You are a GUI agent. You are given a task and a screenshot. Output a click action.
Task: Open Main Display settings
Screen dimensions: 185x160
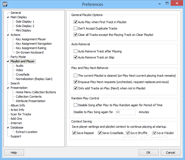pyautogui.click(x=19, y=17)
